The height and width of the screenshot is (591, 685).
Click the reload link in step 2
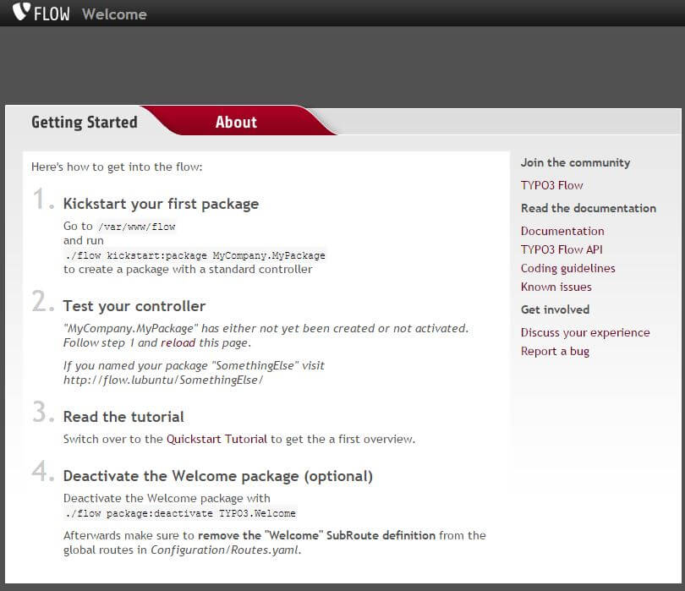[178, 343]
